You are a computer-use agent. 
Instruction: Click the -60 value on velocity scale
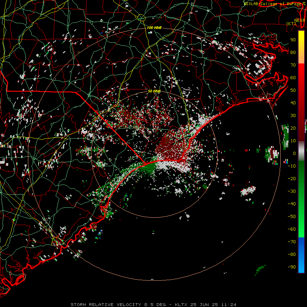292,229
